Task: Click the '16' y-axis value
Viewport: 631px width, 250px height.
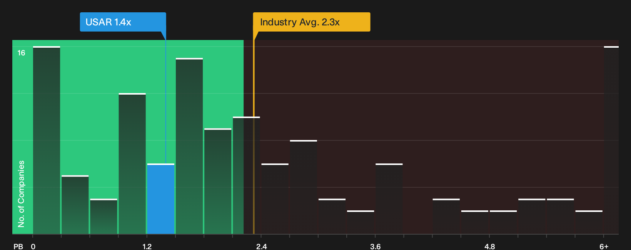Action: point(21,53)
